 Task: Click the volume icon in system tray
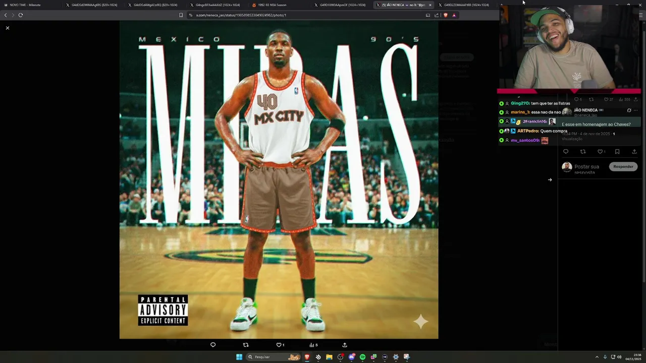[x=619, y=357]
